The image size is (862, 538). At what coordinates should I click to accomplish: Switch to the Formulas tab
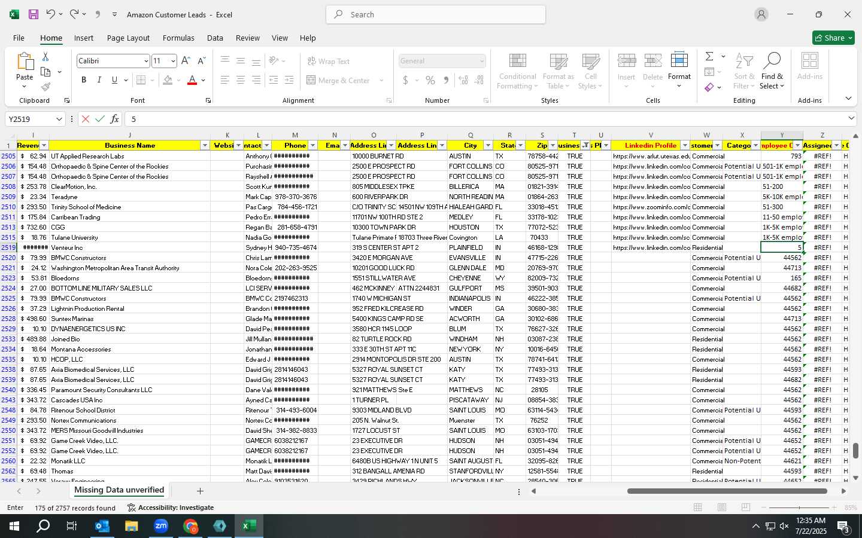[178, 38]
